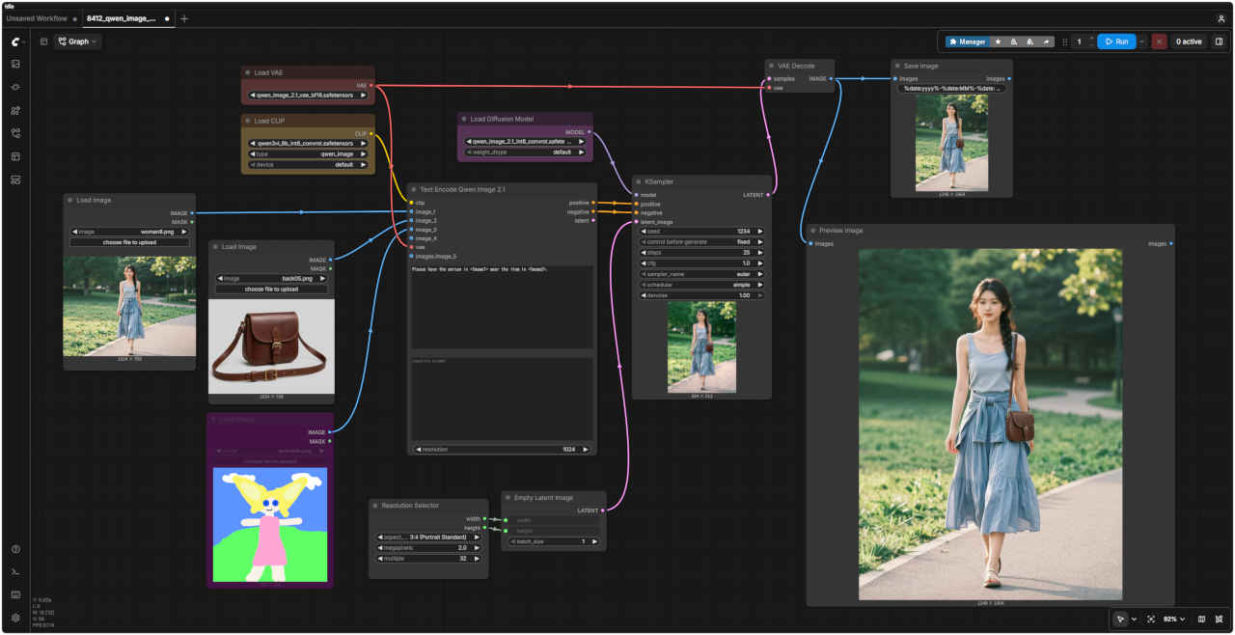
Task: Open the Manager button
Action: [967, 41]
